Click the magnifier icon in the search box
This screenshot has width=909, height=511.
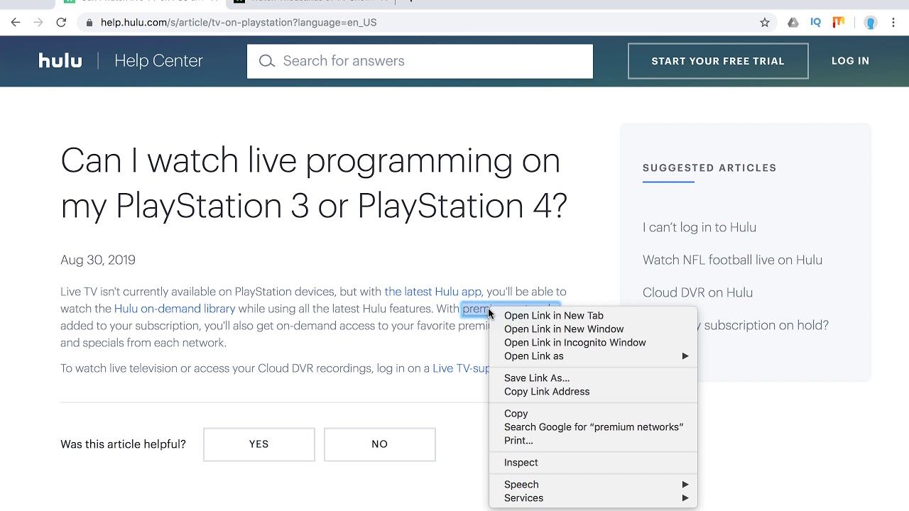pos(267,61)
